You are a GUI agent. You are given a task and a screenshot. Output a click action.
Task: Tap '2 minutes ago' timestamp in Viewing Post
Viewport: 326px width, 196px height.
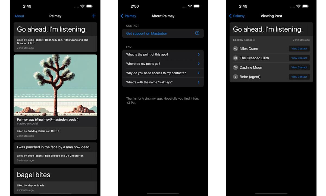point(301,40)
